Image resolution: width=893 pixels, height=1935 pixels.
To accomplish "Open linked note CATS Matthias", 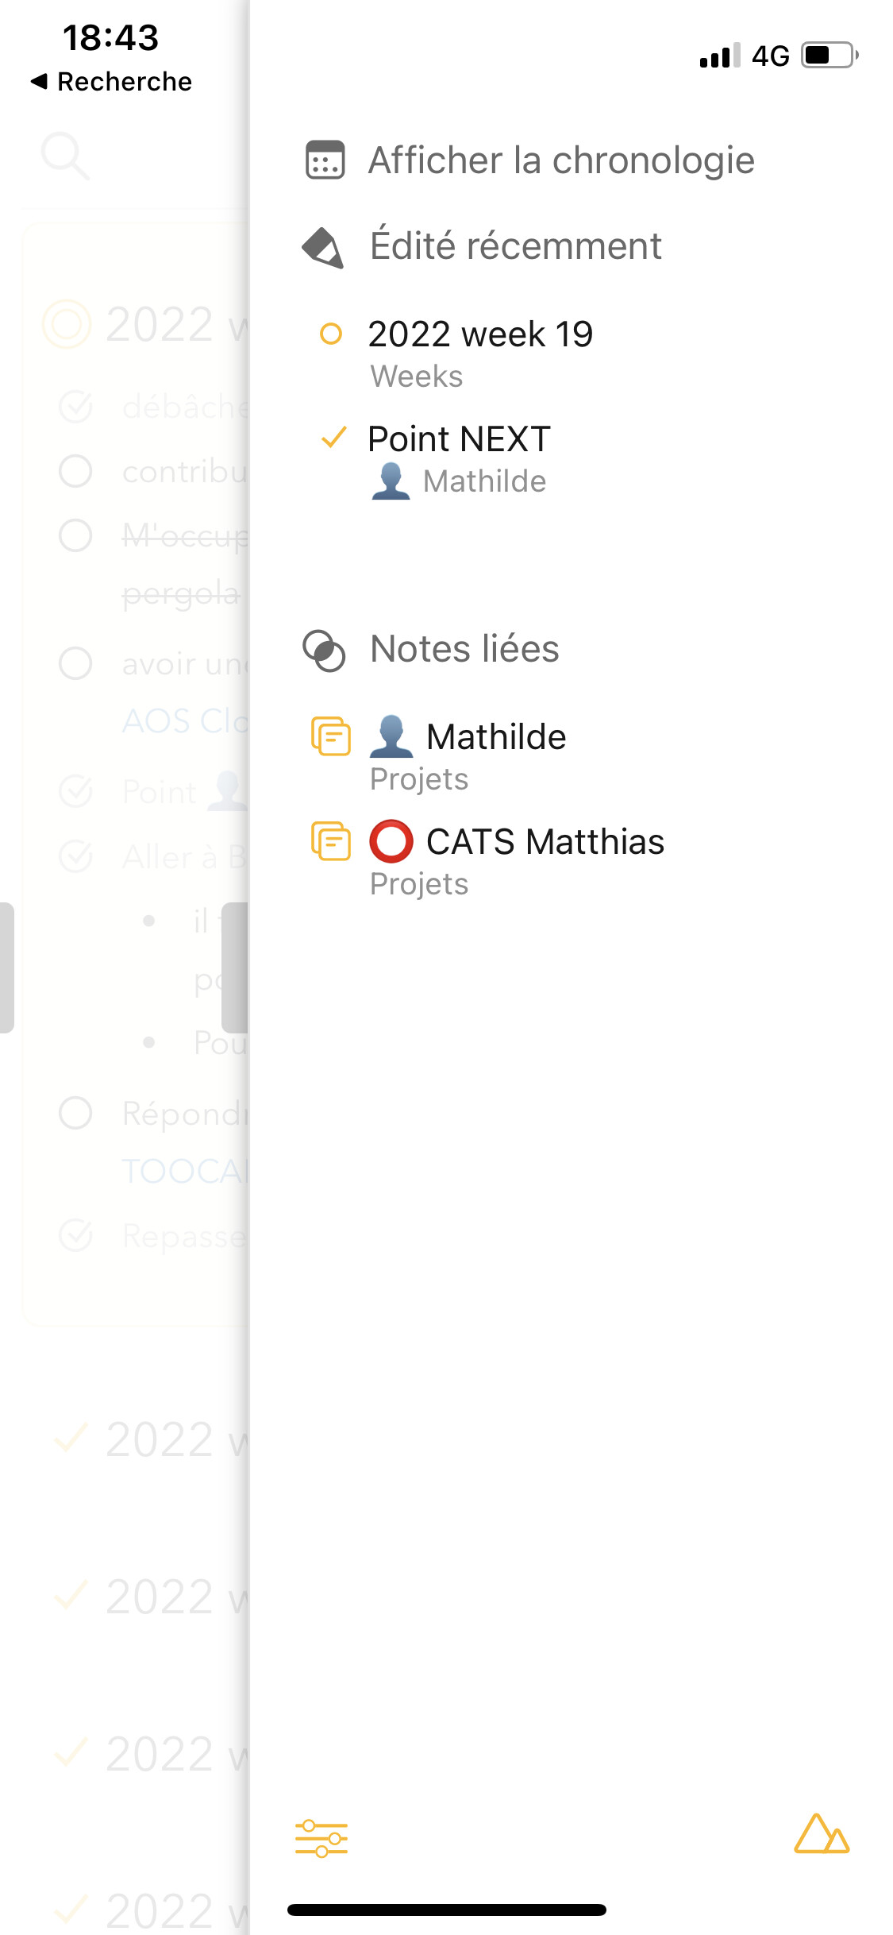I will (545, 842).
